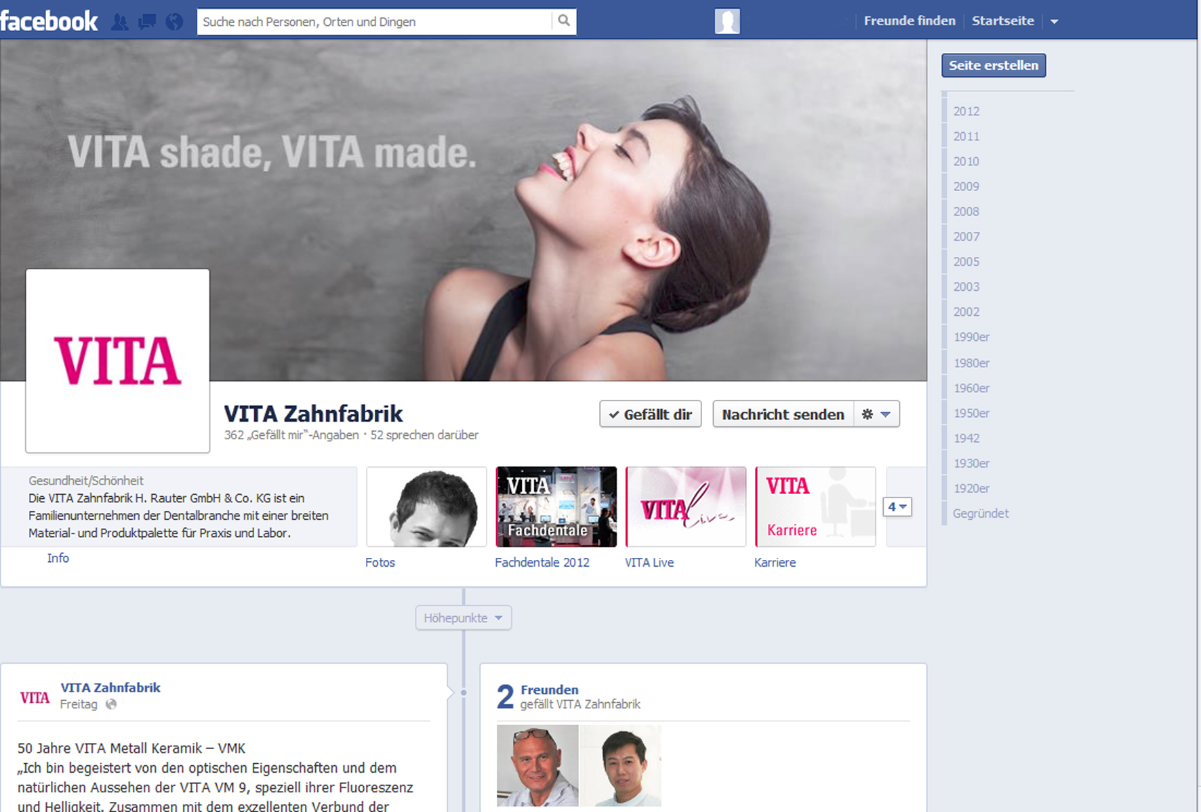Screen dimensions: 1201x812
Task: Click Freunde finden link
Action: [x=910, y=21]
